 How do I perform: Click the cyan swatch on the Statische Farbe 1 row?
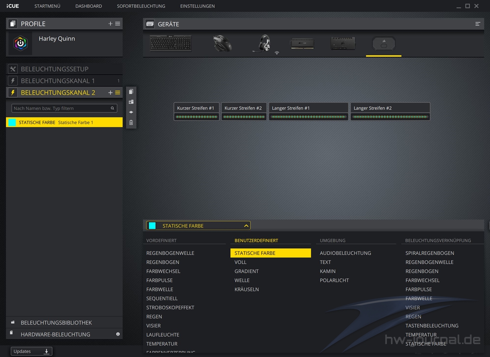coord(12,122)
